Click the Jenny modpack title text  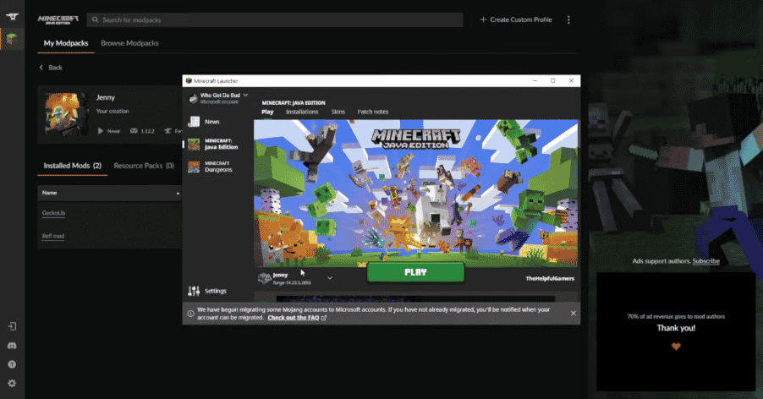click(106, 98)
